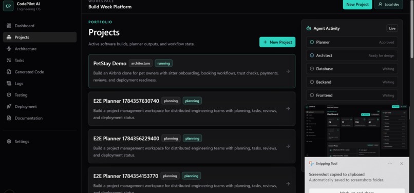Click the Settings gear icon
Image resolution: width=414 pixels, height=193 pixels.
point(9,142)
